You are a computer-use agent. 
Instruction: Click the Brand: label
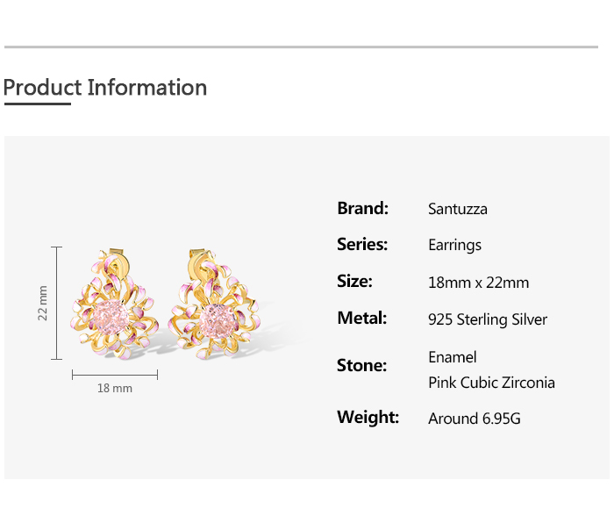pyautogui.click(x=362, y=208)
